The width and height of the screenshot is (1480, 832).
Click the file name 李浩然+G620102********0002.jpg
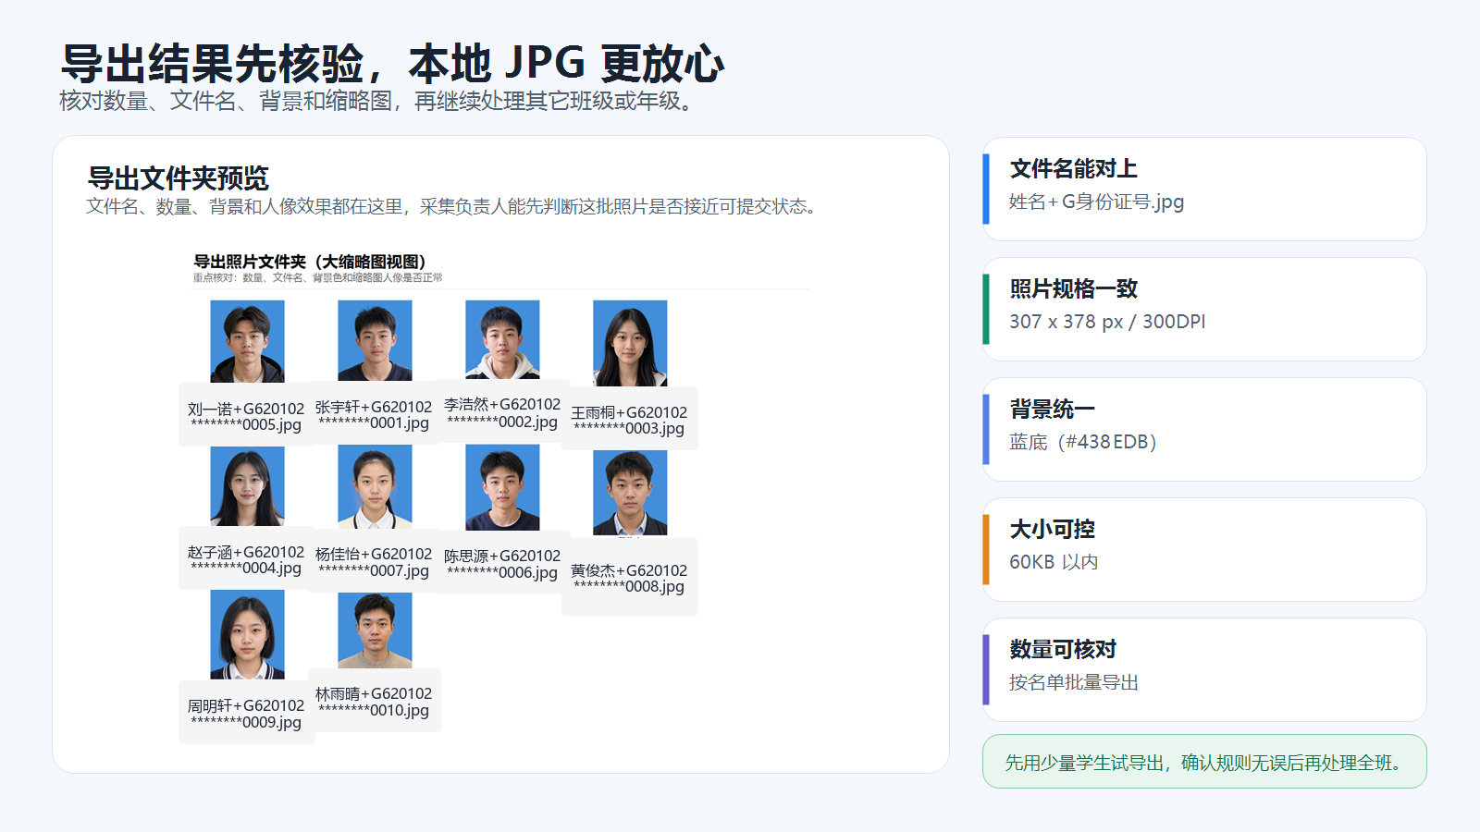click(502, 413)
